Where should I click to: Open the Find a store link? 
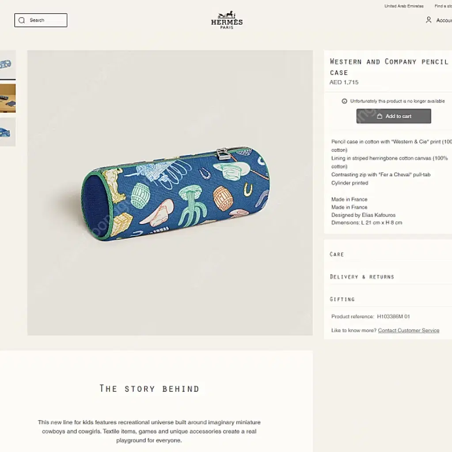tap(443, 6)
